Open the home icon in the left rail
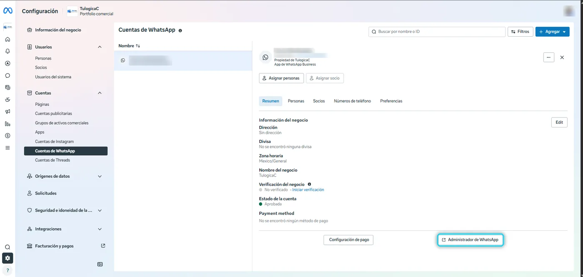Screen dimensions: 583x277 pos(7,40)
